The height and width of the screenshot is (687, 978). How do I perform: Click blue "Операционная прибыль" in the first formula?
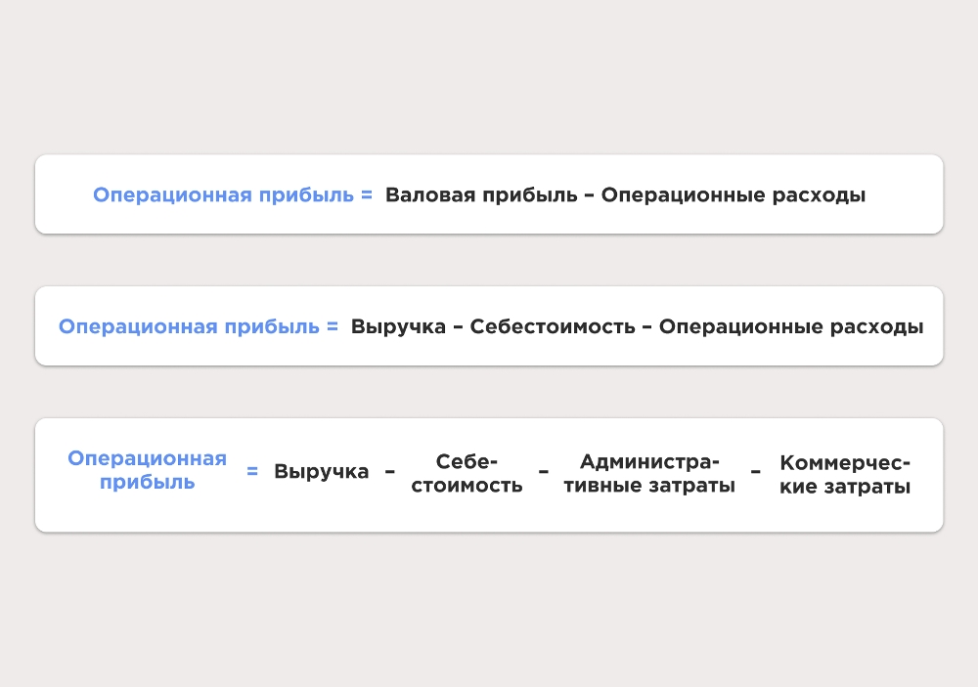tap(223, 194)
